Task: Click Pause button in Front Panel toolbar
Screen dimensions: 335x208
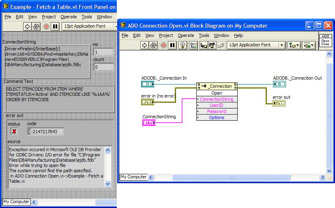Action: tap(55, 26)
